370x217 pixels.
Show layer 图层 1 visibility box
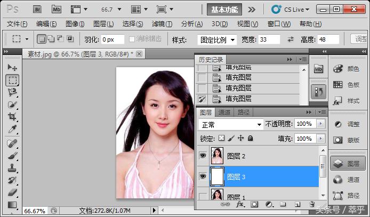point(203,196)
